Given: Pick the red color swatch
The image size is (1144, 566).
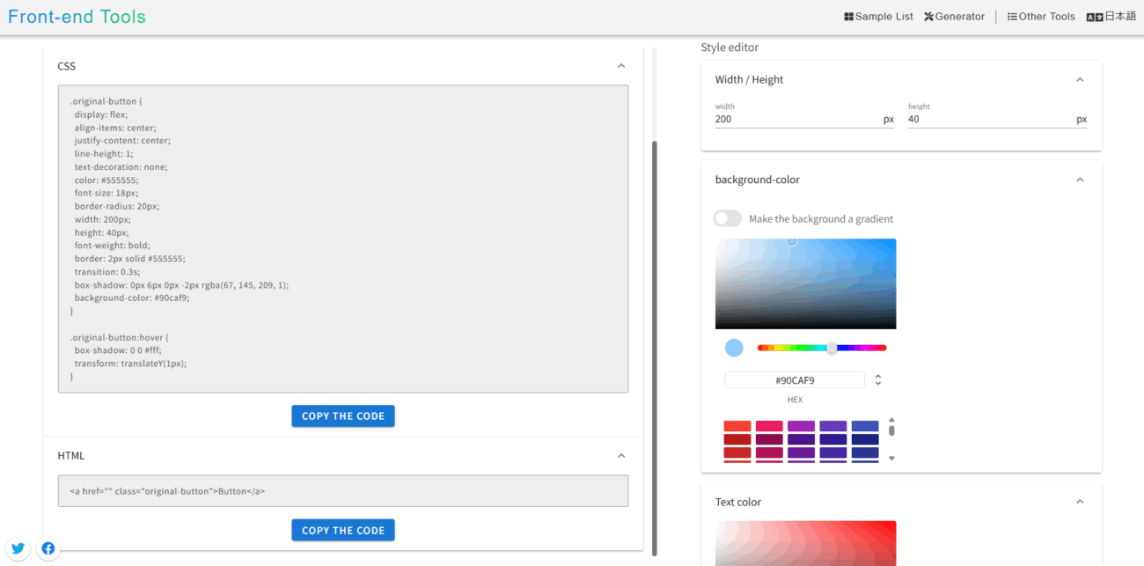Looking at the screenshot, I should [737, 426].
